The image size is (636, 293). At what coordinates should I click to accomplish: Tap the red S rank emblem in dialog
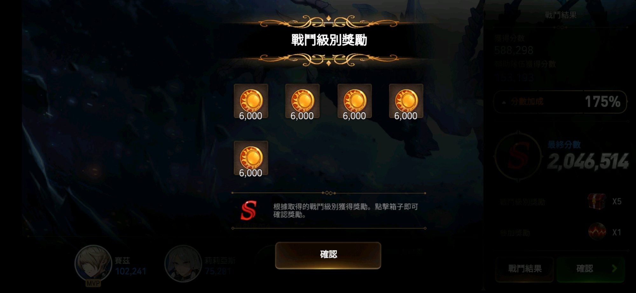point(248,210)
